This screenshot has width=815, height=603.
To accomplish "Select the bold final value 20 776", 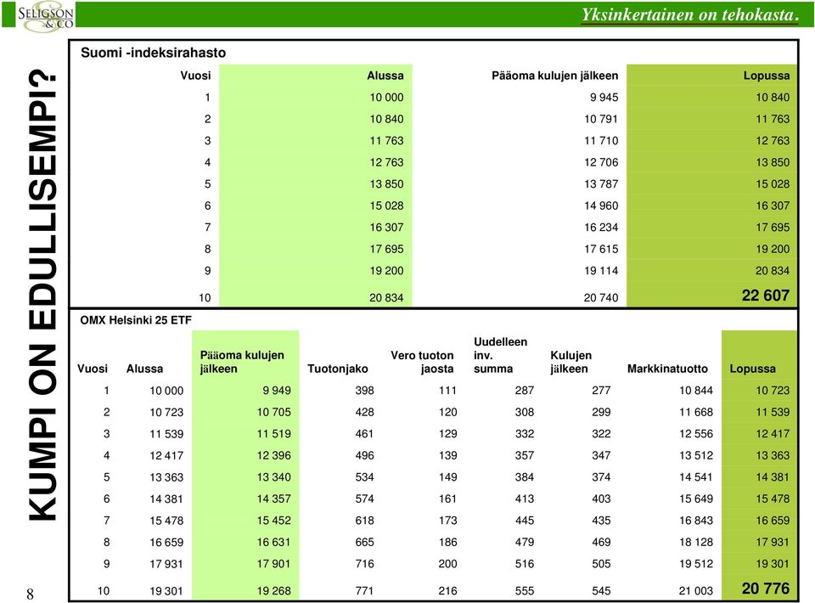I will pos(766,589).
